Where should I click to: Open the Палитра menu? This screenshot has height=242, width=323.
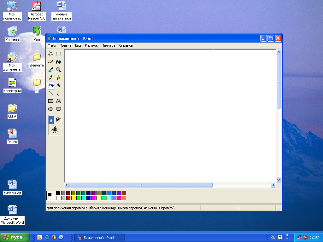pyautogui.click(x=109, y=45)
